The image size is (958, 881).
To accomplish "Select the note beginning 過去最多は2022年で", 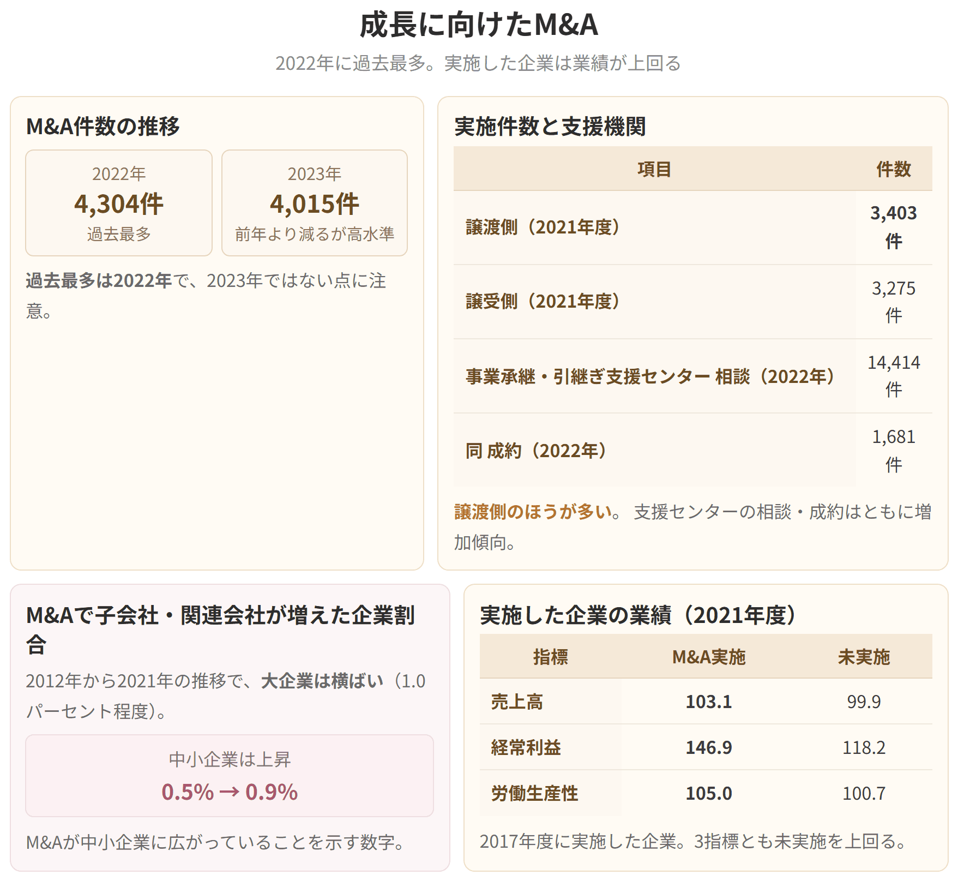I will coord(206,296).
